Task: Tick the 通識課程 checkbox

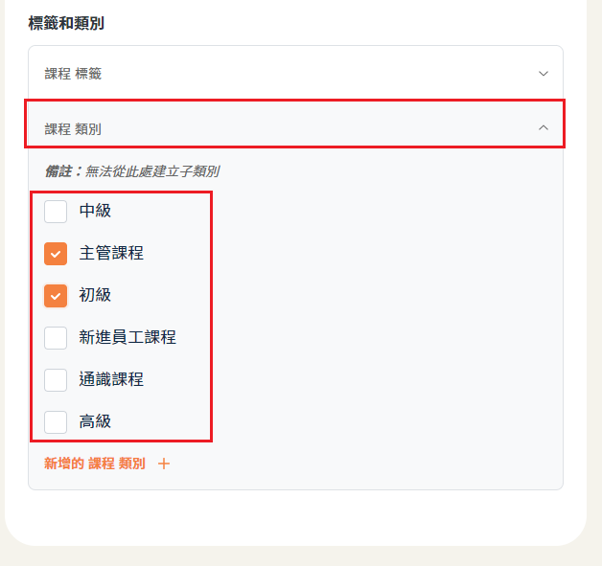Action: click(x=56, y=379)
